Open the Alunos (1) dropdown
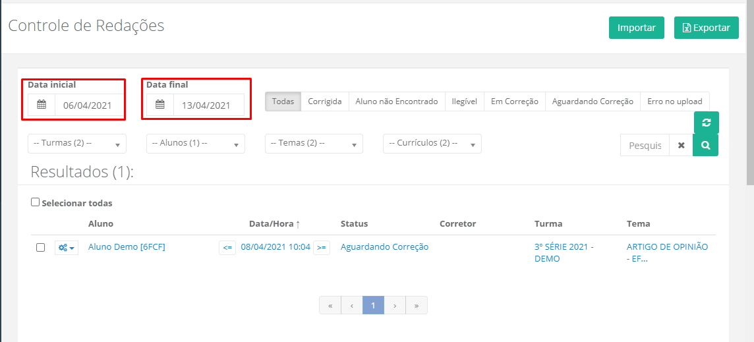 (x=196, y=144)
